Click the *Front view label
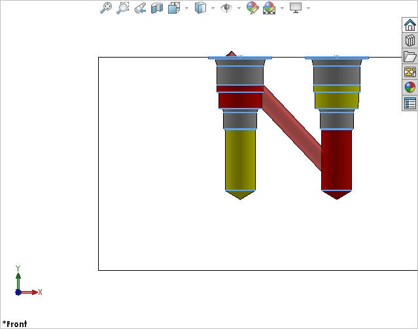The image size is (418, 329). (14, 324)
